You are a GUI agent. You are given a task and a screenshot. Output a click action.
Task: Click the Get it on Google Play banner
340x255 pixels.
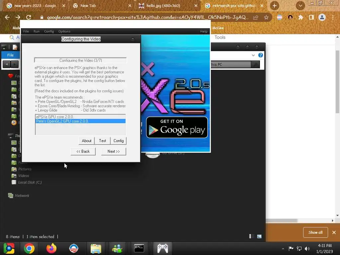177,127
